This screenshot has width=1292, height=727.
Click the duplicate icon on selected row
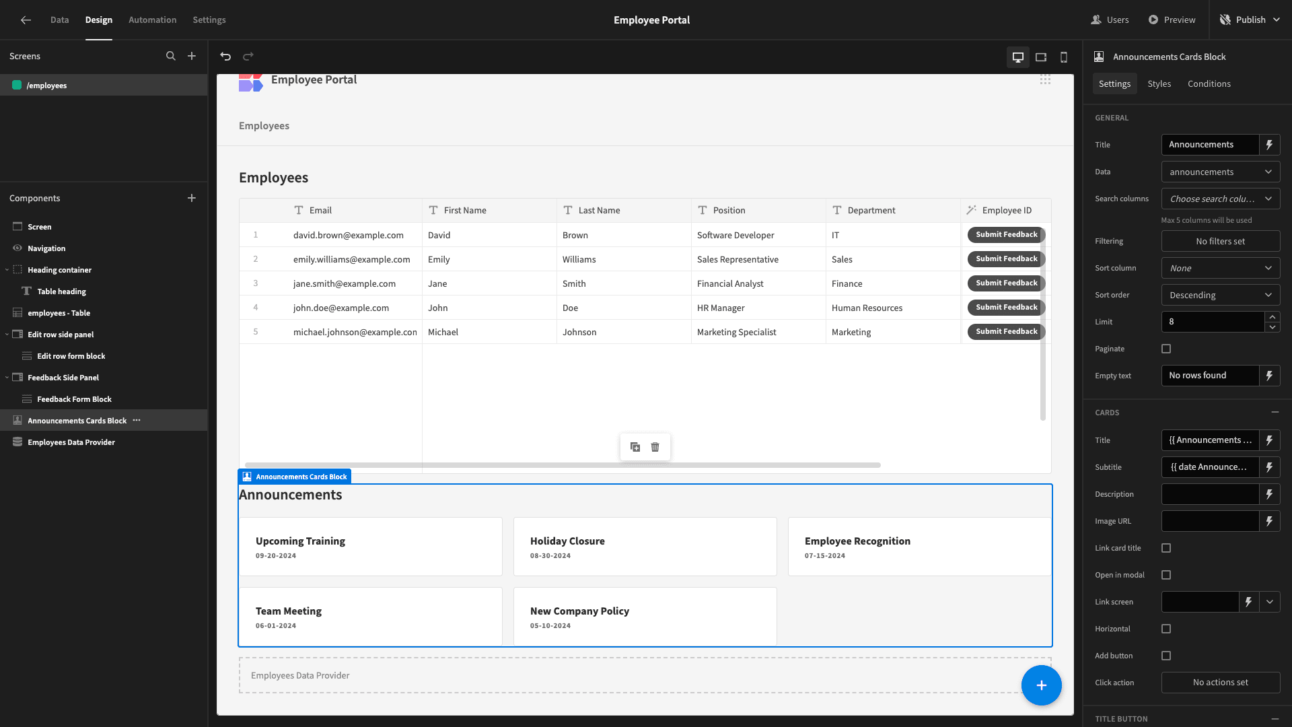[x=635, y=446]
